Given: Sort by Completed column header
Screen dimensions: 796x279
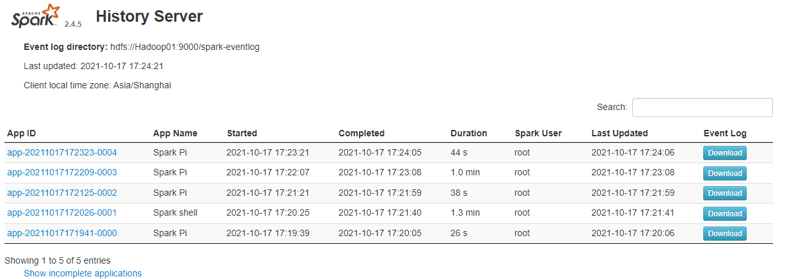Looking at the screenshot, I should [x=362, y=133].
